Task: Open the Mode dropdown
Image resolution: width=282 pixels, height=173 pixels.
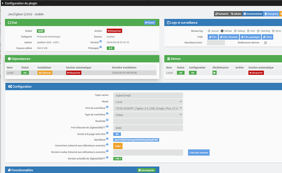Action: pyautogui.click(x=148, y=102)
